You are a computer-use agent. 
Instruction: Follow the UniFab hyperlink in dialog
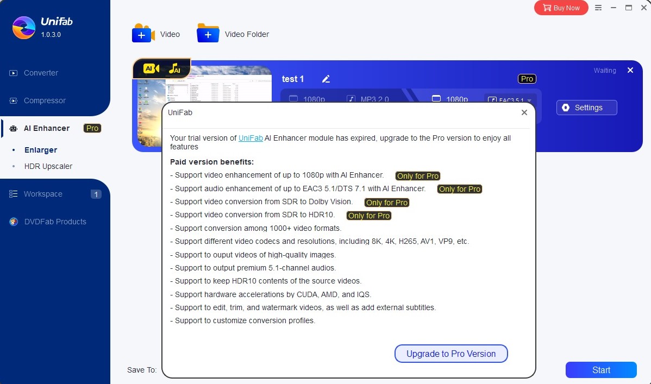pos(251,139)
